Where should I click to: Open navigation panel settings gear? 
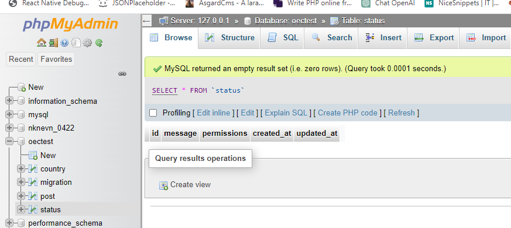(87, 43)
